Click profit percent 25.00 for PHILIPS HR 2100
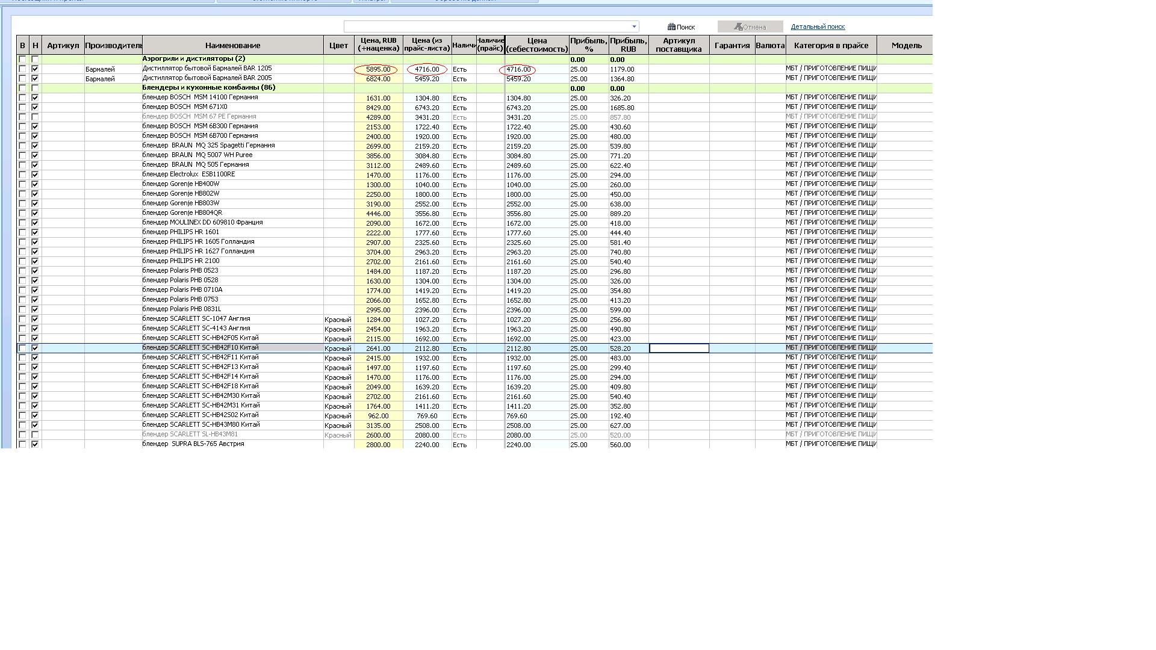The width and height of the screenshot is (1156, 650). click(x=589, y=262)
